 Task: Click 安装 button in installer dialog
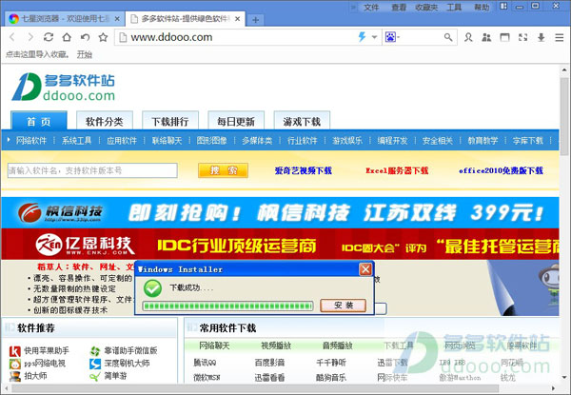[x=344, y=306]
